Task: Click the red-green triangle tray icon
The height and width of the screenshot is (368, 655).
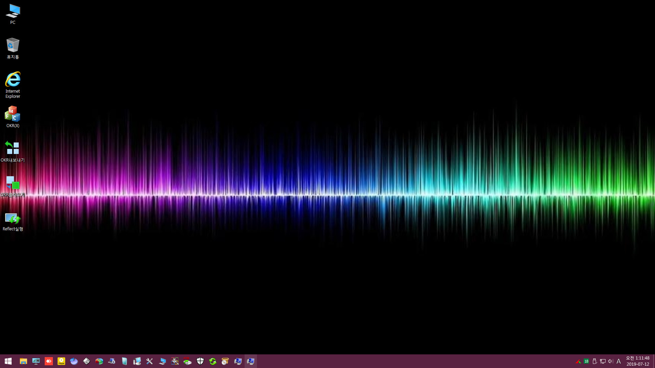Action: (578, 362)
